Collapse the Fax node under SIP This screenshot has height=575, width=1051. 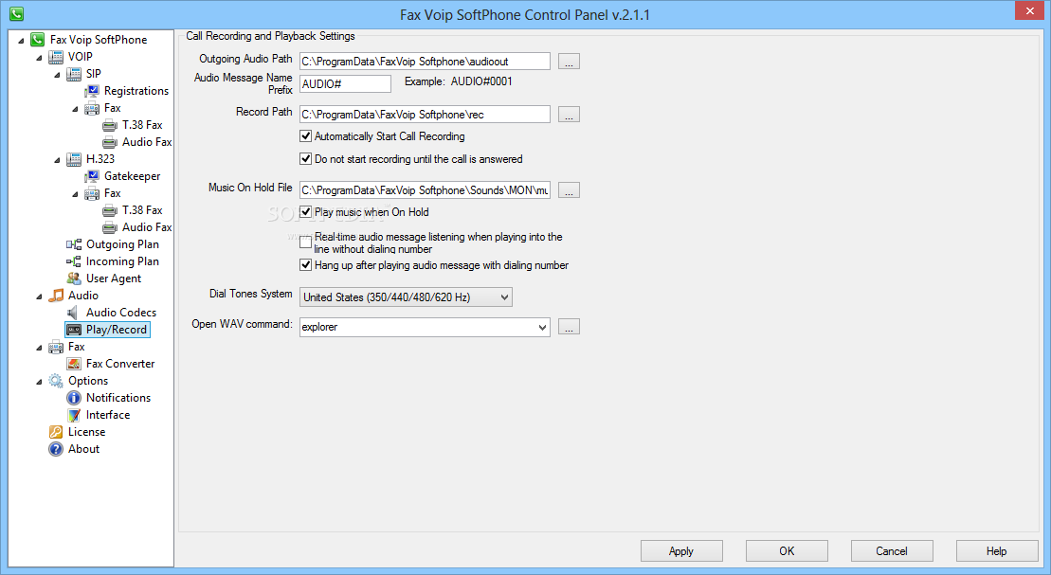[x=75, y=109]
